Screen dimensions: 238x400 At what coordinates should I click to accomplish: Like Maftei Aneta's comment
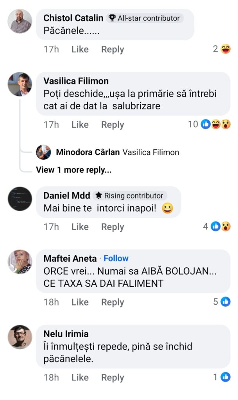[x=80, y=302]
